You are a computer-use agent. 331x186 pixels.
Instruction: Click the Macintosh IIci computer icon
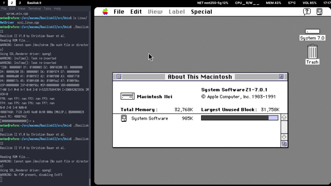pos(127,96)
